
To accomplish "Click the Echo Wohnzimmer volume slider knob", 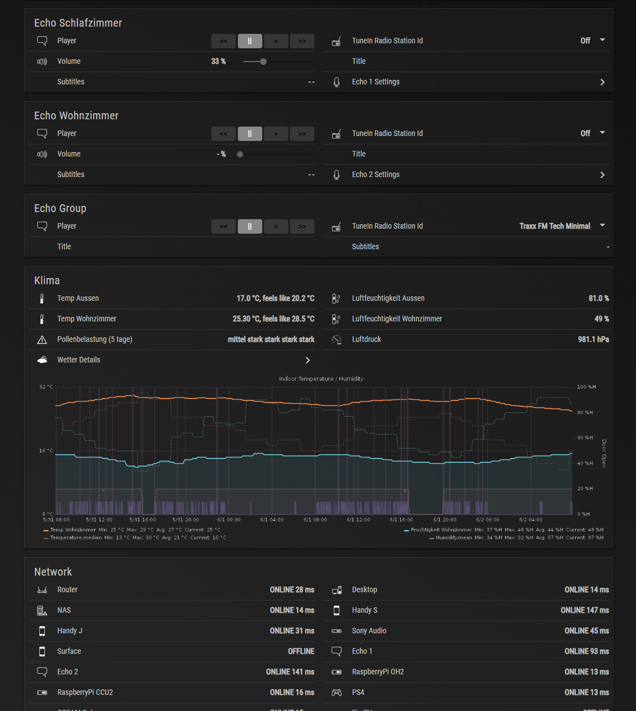I will tap(240, 154).
